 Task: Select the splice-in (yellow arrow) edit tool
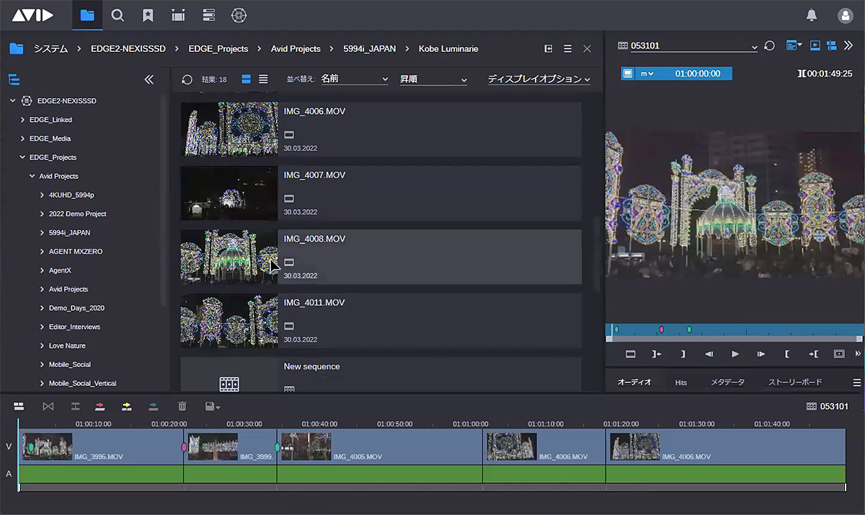(127, 406)
